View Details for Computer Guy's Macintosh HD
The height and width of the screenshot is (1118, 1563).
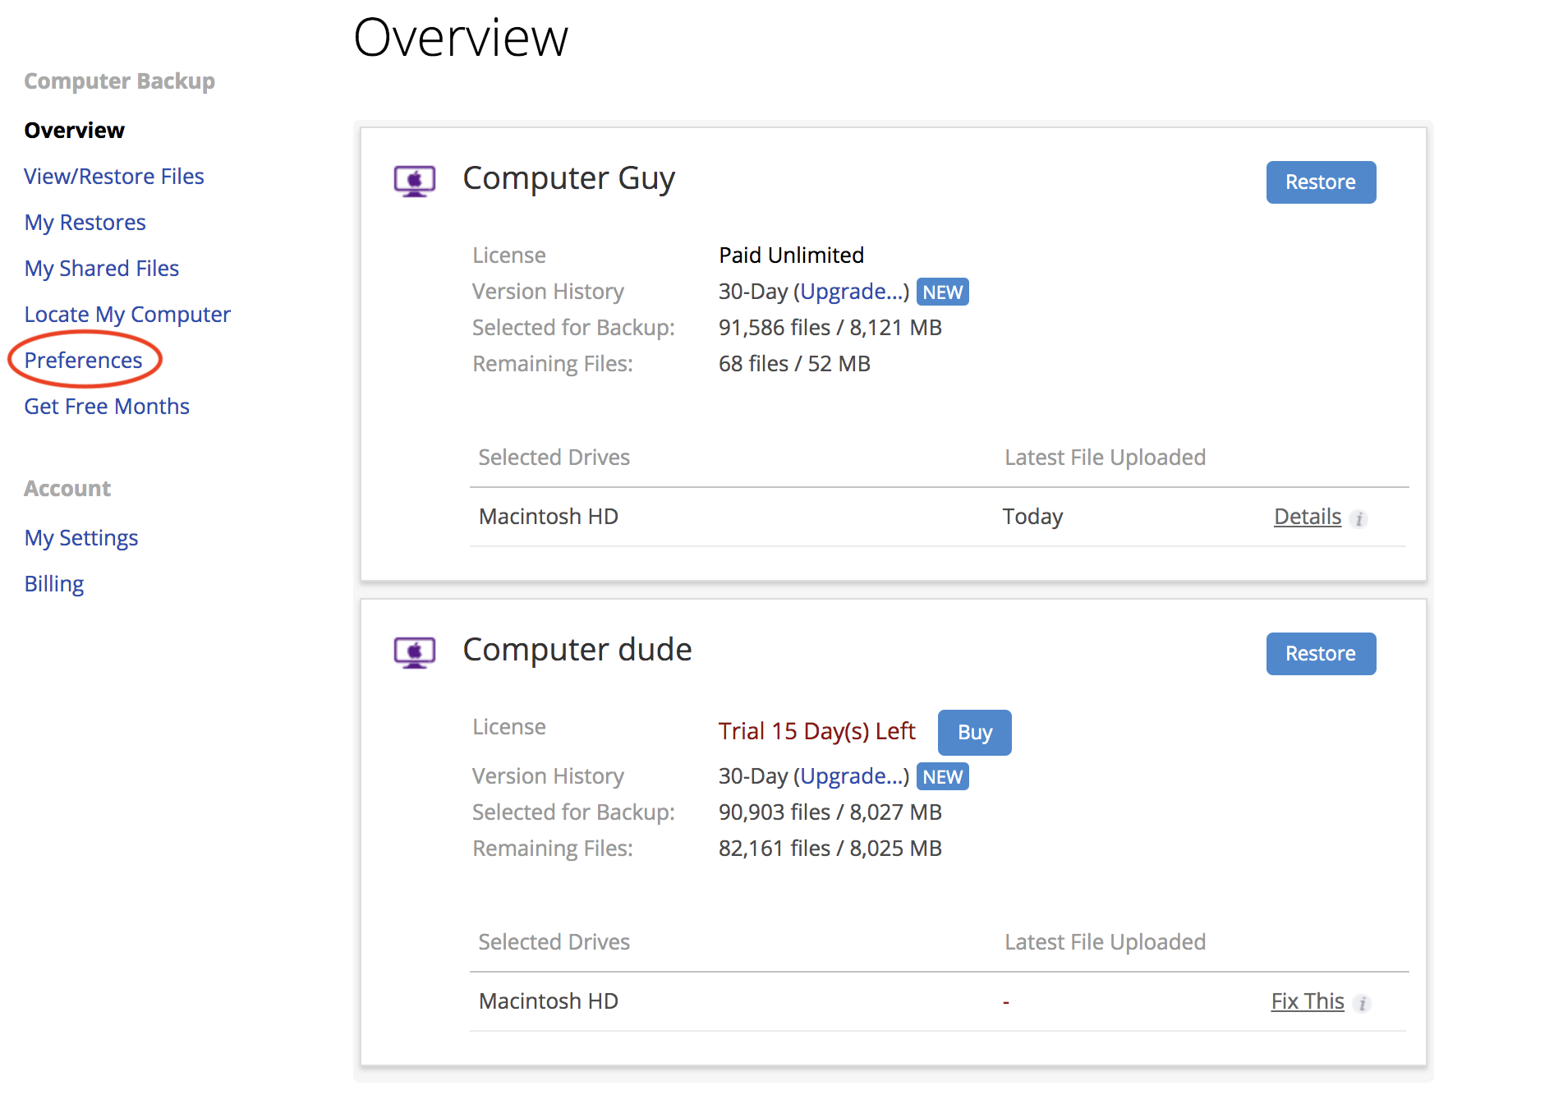coord(1308,516)
